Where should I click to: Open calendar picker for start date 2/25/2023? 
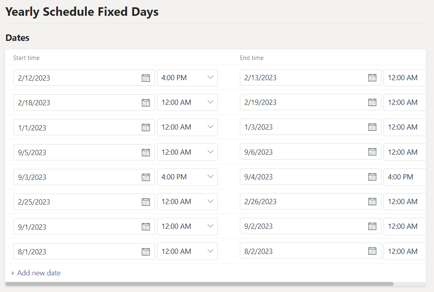click(x=146, y=202)
